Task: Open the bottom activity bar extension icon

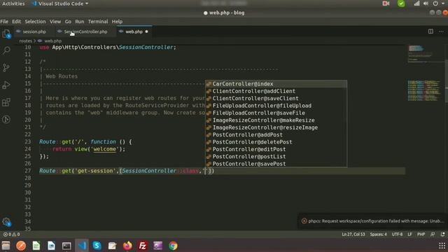Action: point(6,119)
